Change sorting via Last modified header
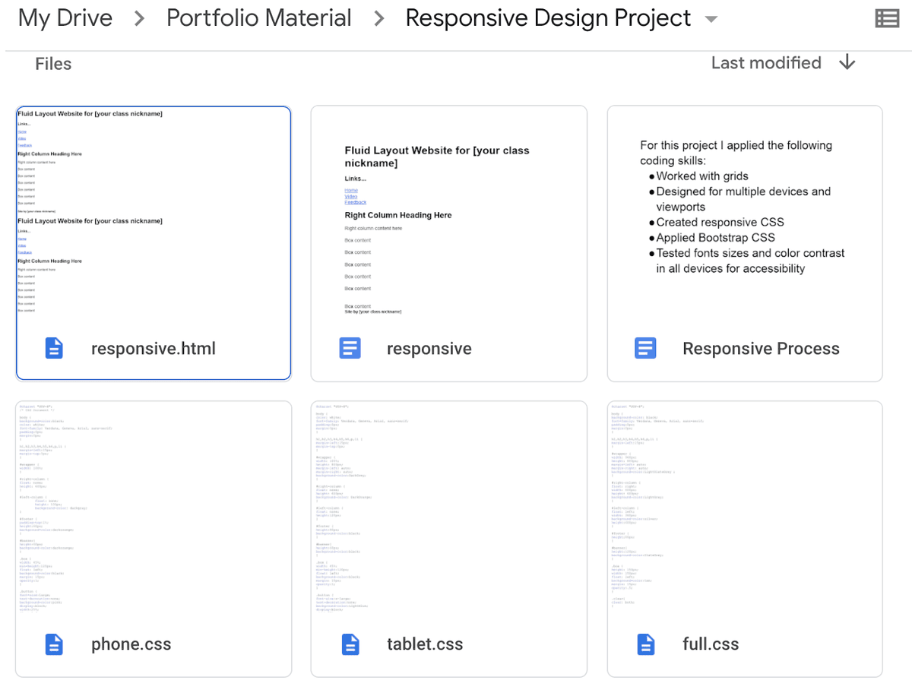Image resolution: width=912 pixels, height=696 pixels. (x=766, y=63)
